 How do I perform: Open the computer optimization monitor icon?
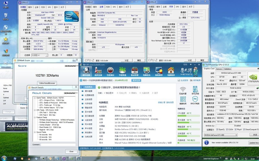tap(147, 71)
